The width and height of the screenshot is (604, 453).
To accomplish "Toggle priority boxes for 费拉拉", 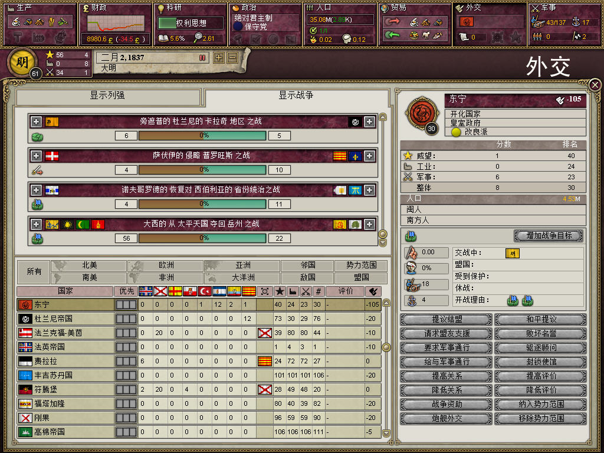I will click(x=126, y=362).
